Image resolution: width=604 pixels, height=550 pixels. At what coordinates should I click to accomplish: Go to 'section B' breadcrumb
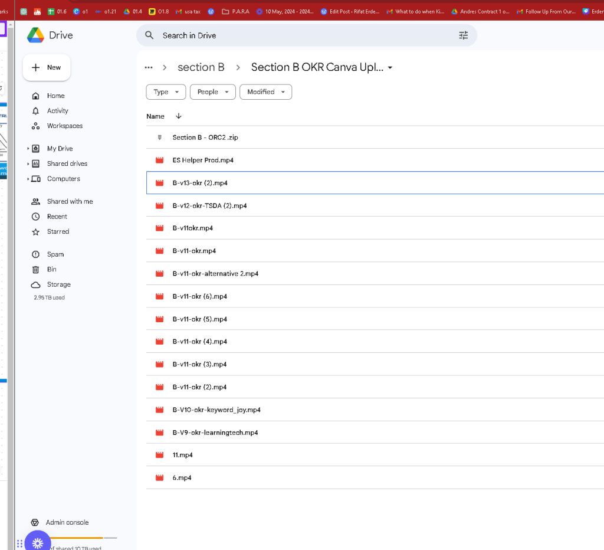[x=201, y=67]
